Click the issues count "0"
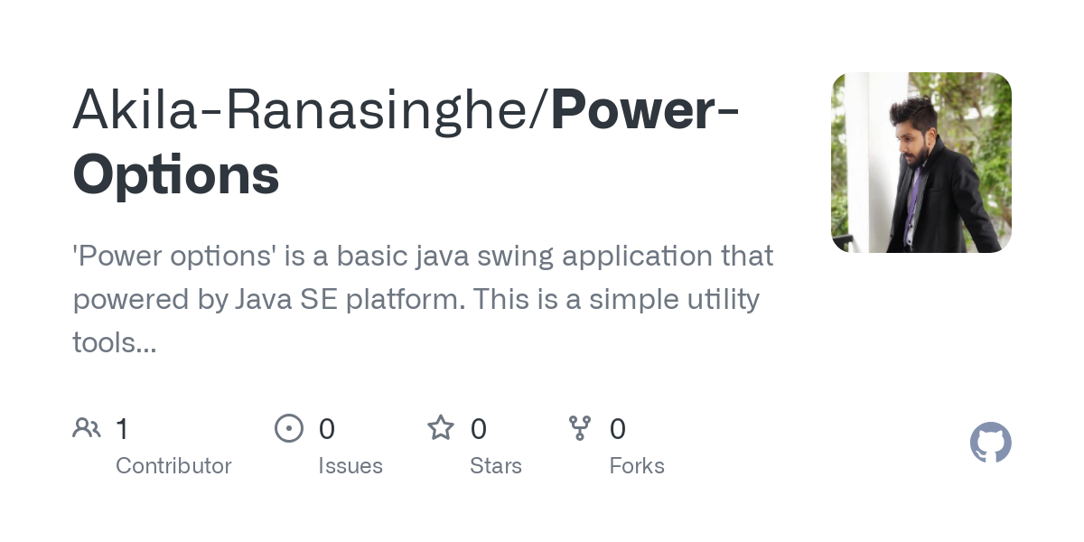 (x=327, y=429)
